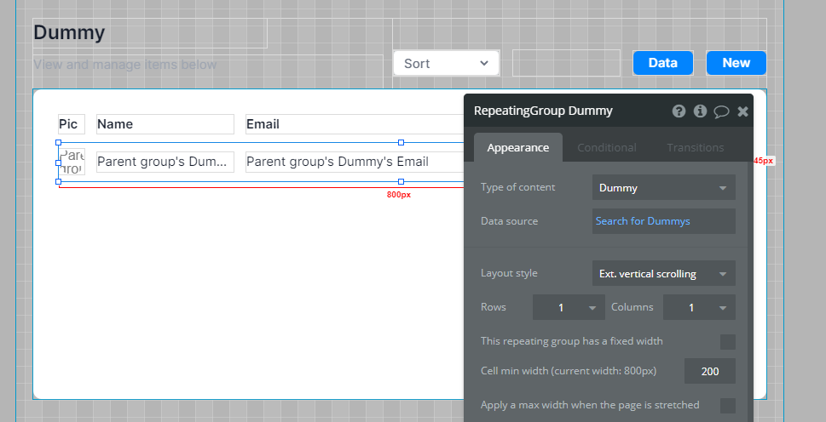
Task: Open the help question mark icon
Action: tap(679, 111)
